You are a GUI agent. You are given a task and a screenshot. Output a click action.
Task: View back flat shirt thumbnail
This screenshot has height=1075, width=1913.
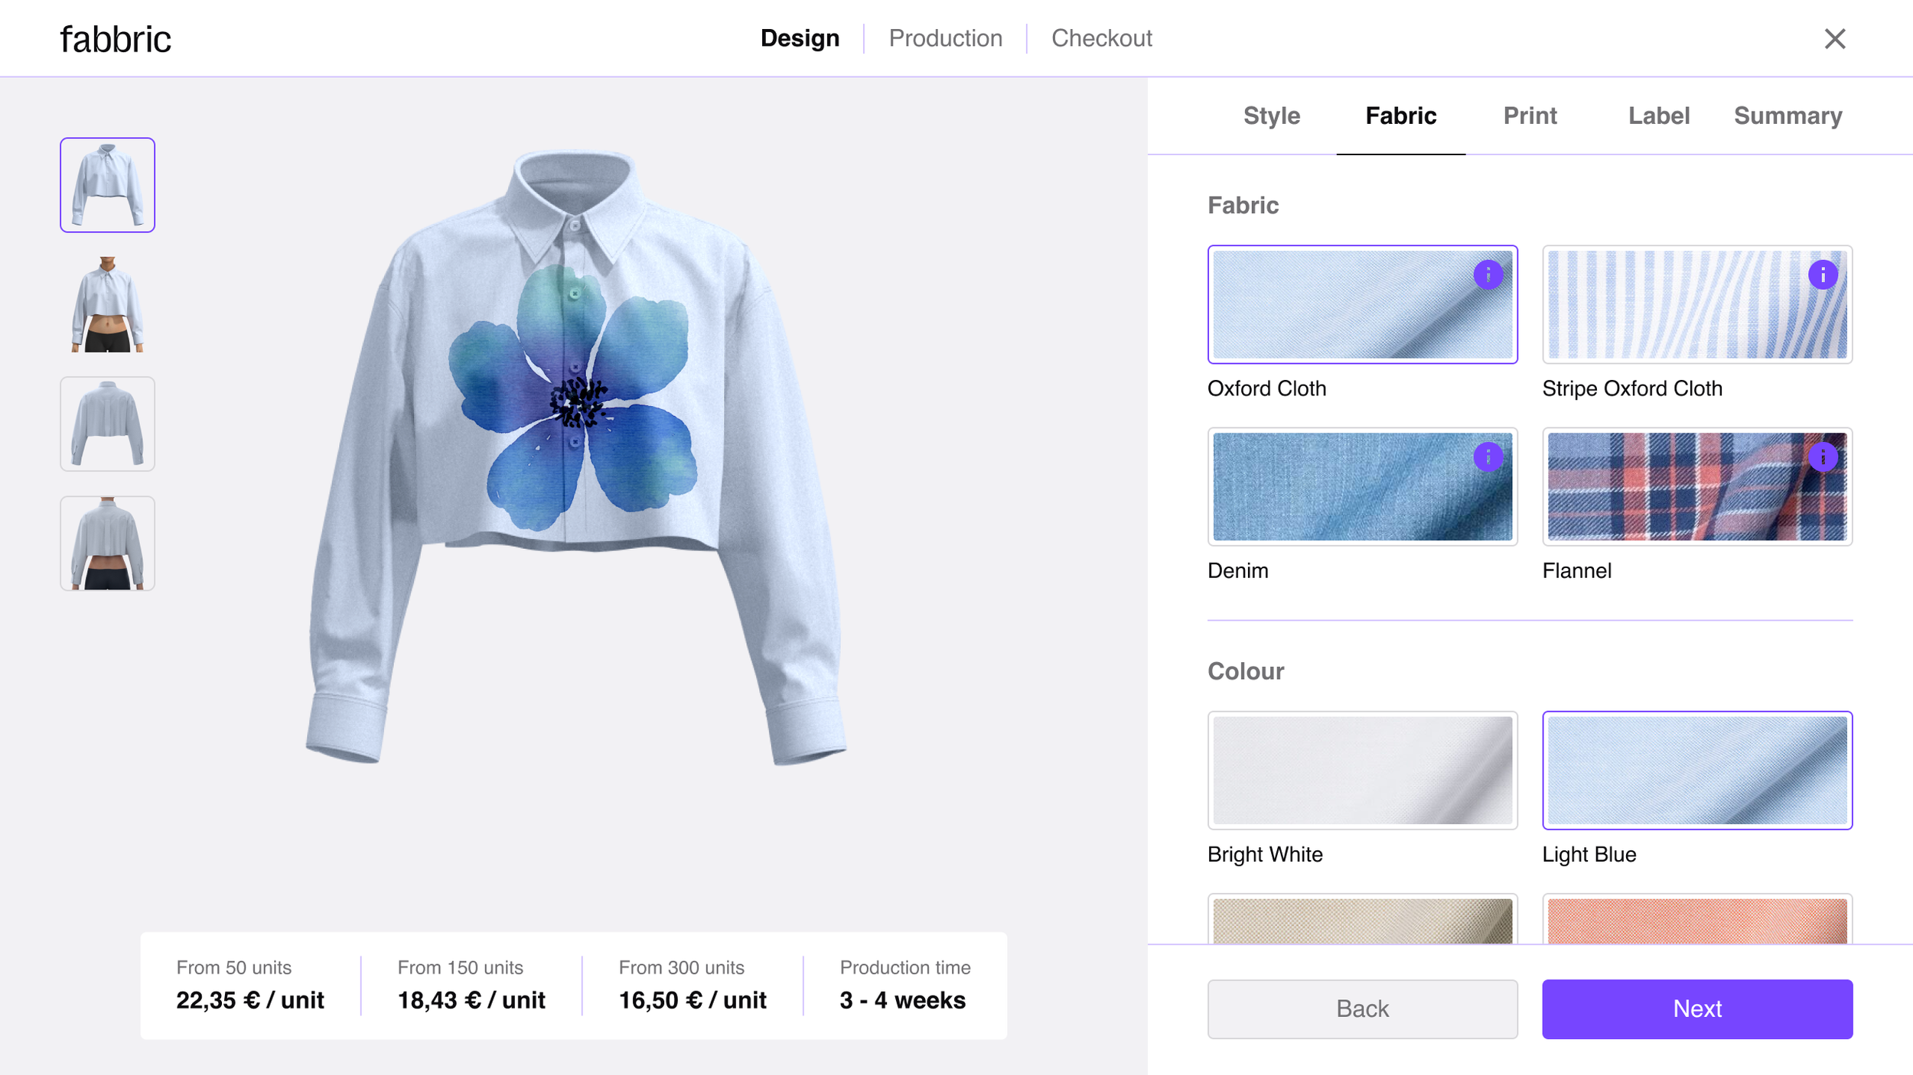point(108,424)
